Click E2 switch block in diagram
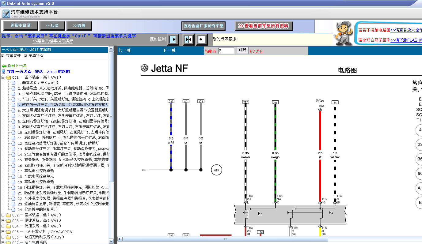This screenshot has width=422, height=244. (x=260, y=213)
